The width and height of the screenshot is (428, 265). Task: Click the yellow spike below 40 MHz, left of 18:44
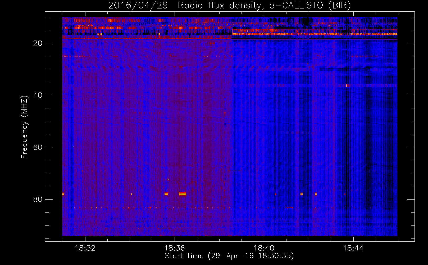click(x=347, y=85)
